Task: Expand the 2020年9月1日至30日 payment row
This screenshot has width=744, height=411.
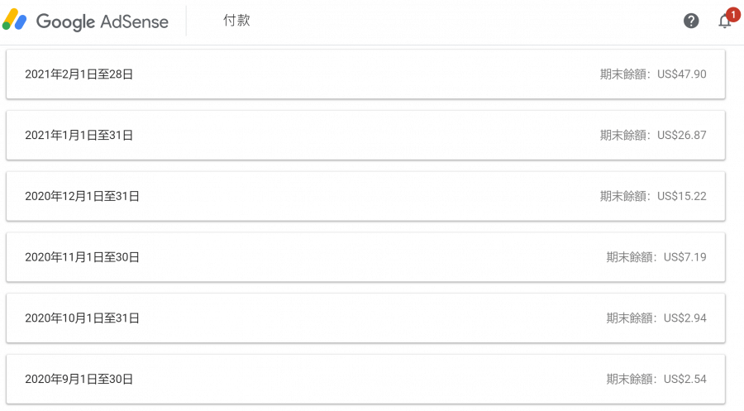Action: 365,380
